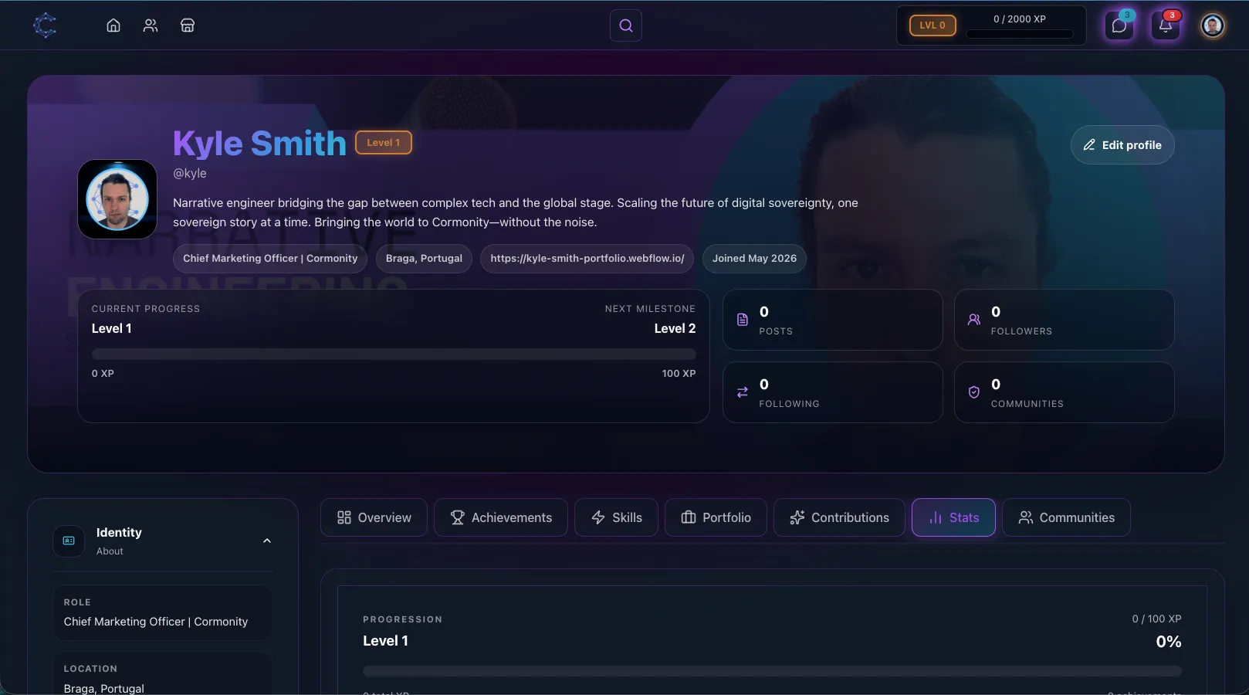
Task: Open the notifications bell icon
Action: (1166, 25)
